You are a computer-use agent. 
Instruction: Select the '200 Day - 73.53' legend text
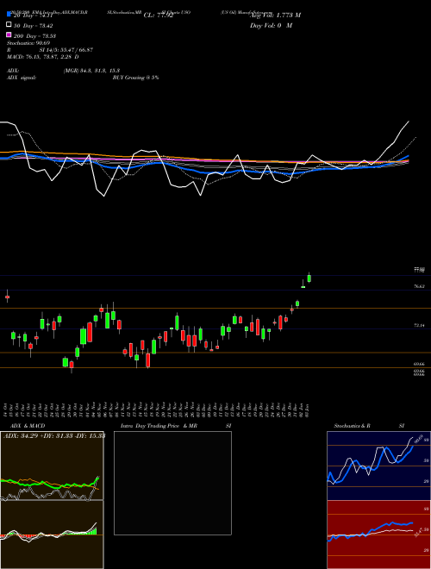(34, 36)
